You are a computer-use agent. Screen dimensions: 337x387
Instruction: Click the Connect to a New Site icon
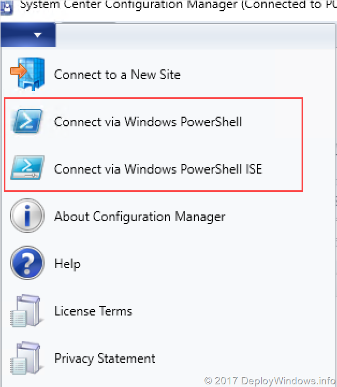[x=27, y=74]
